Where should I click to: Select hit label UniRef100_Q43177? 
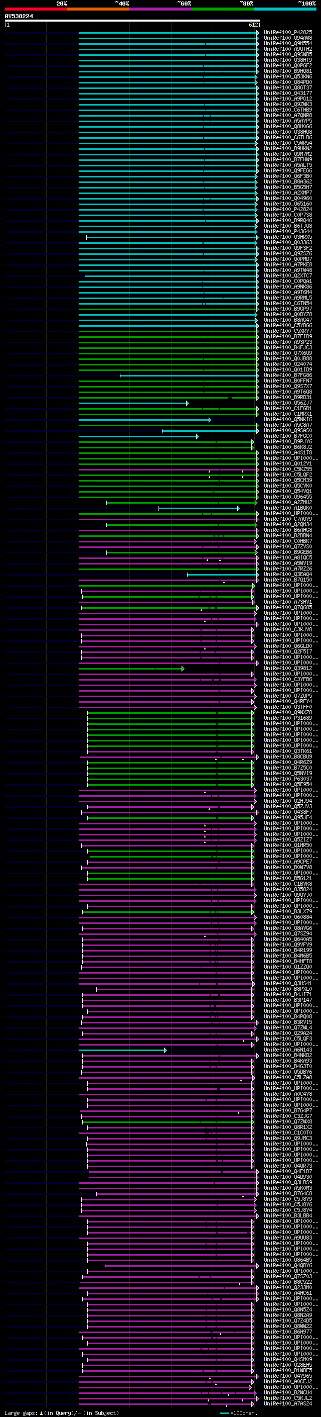click(x=288, y=93)
